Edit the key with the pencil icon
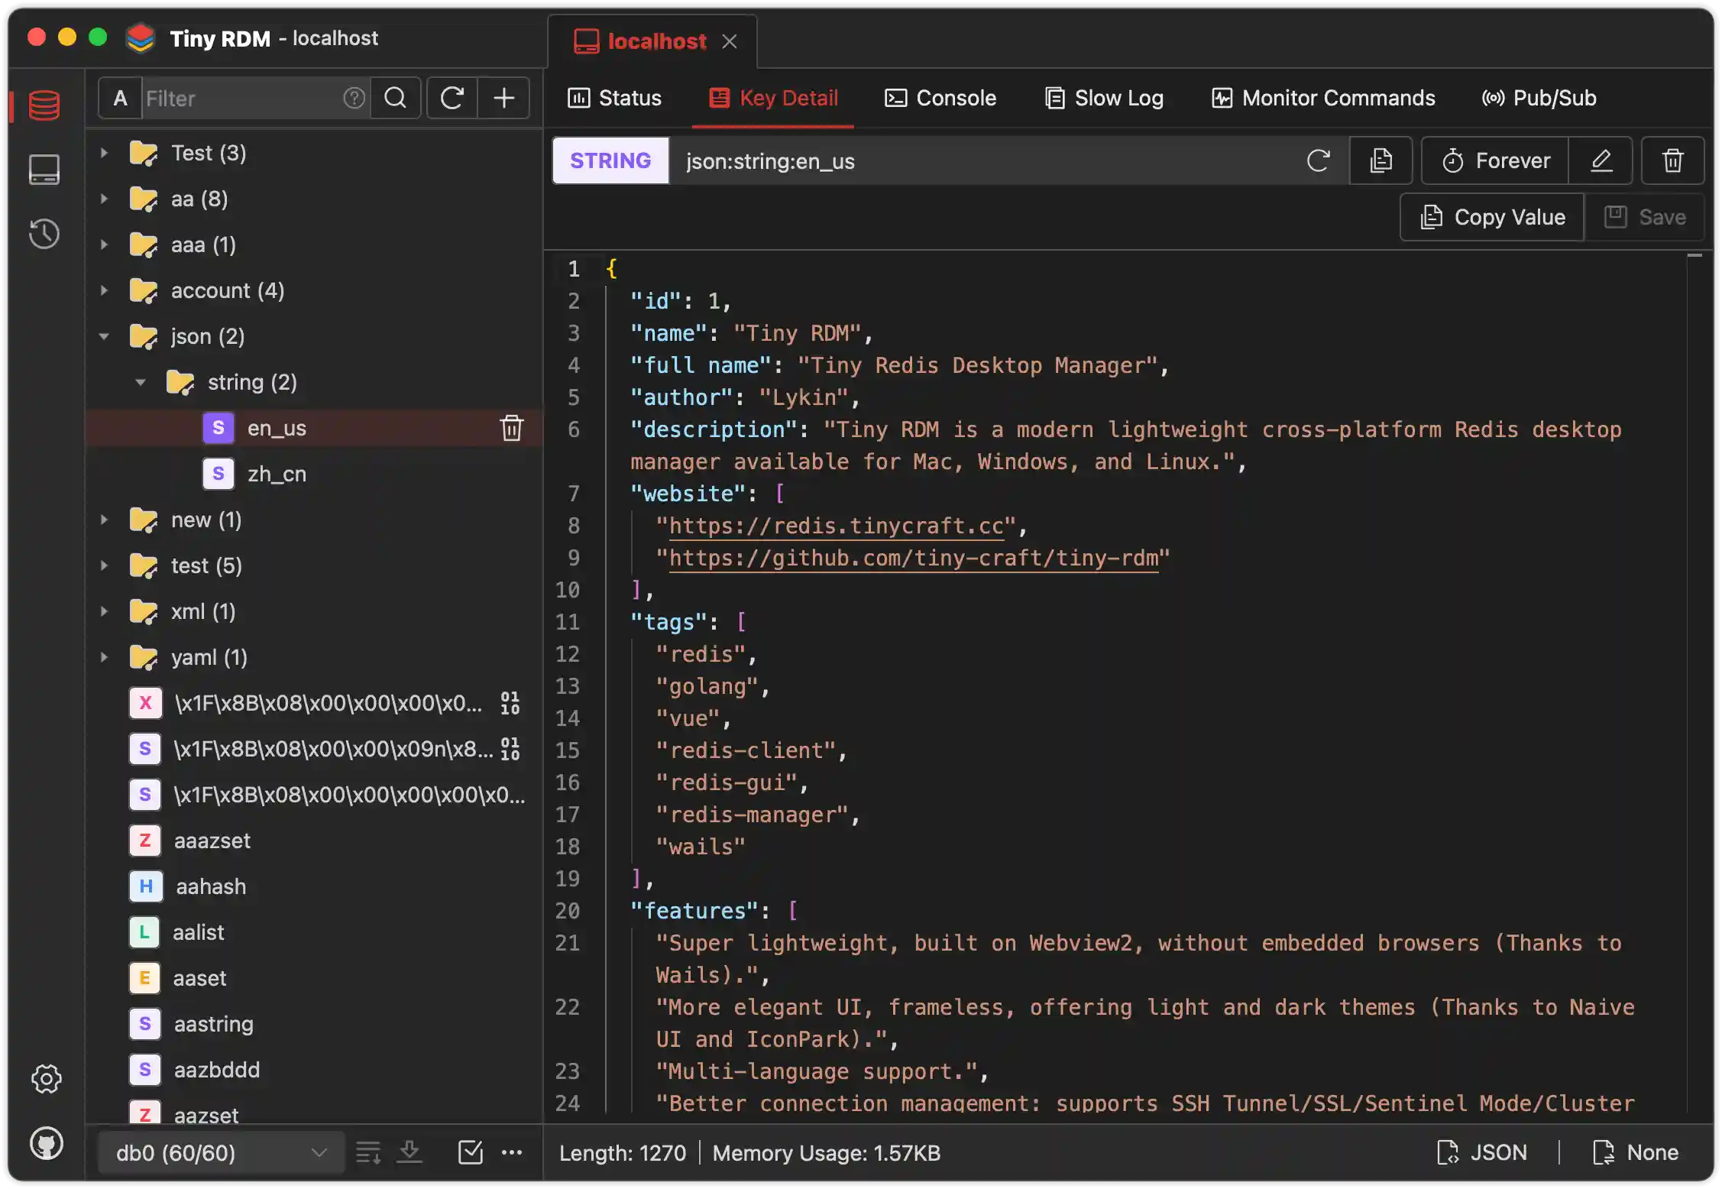 click(1601, 160)
